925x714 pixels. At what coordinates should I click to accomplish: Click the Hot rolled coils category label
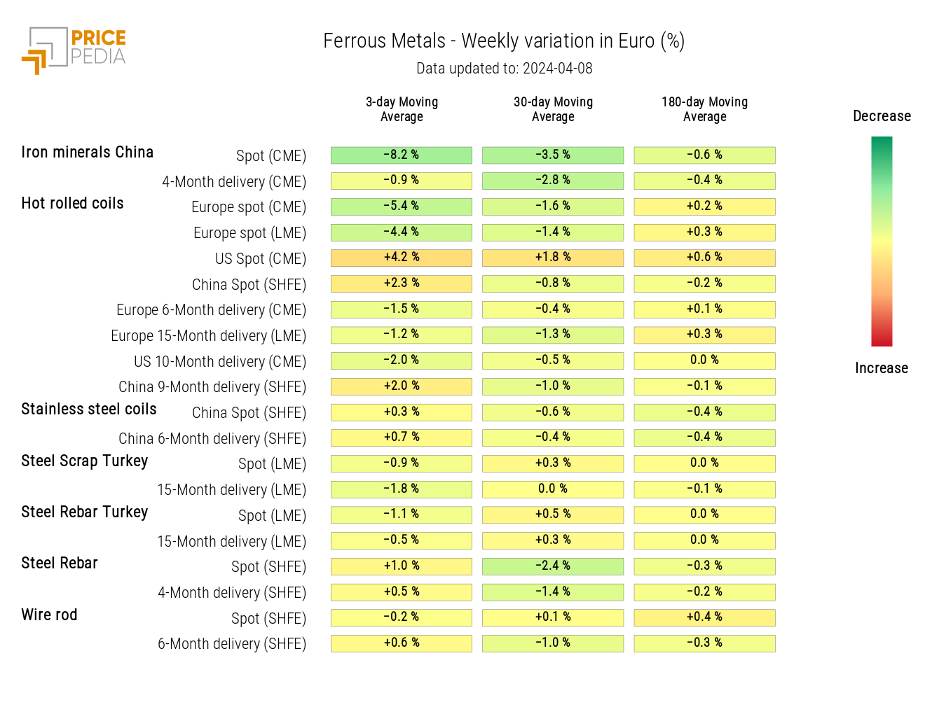pos(72,204)
